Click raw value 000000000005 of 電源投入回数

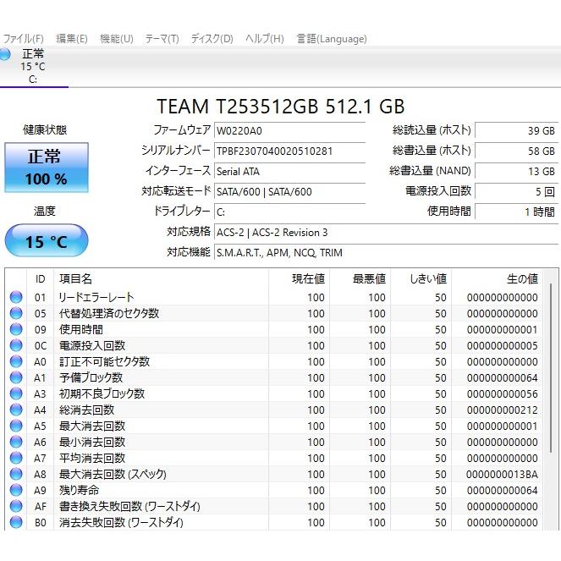[502, 345]
